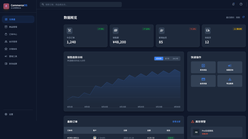The image size is (248, 139).
Task: Click the 查看全部 link in 最新订单
Action: (x=176, y=122)
